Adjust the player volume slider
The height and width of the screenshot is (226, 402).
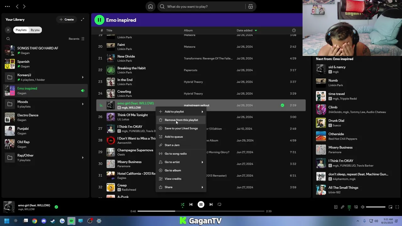pos(376,207)
